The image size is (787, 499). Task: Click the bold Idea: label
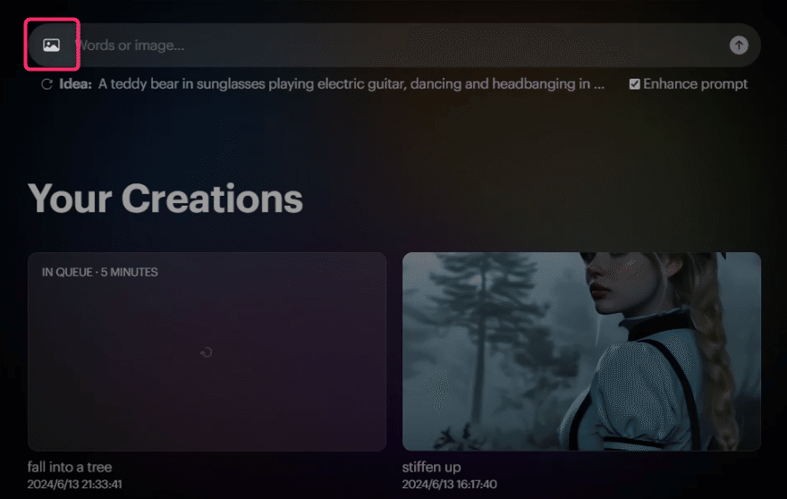coord(75,84)
